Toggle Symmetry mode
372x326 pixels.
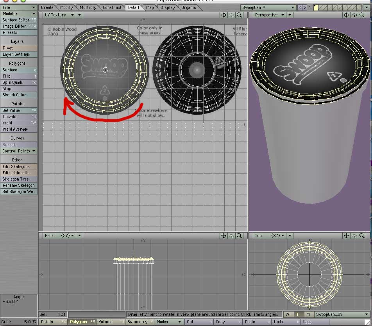[x=140, y=322]
